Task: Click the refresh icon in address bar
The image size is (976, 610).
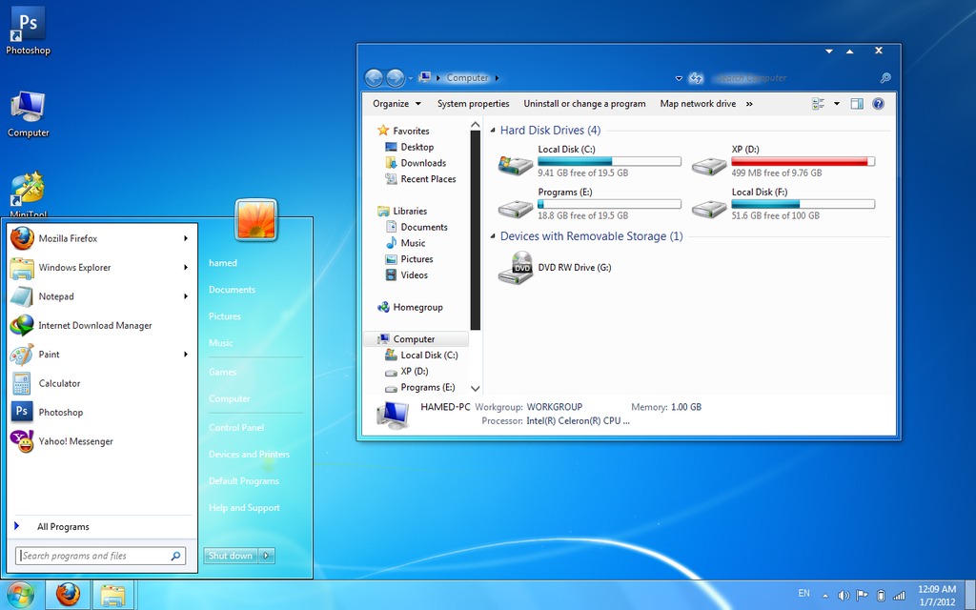Action: (x=696, y=78)
